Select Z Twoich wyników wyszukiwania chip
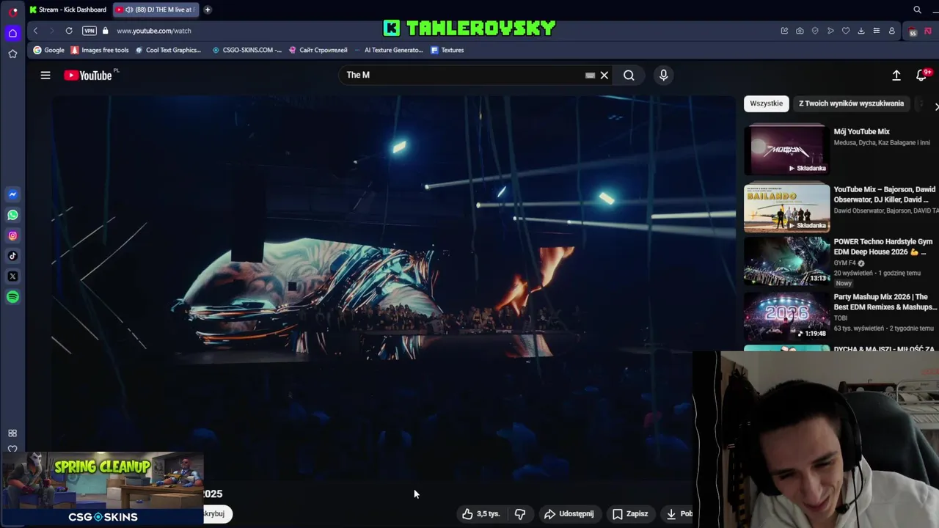This screenshot has height=528, width=939. [851, 103]
